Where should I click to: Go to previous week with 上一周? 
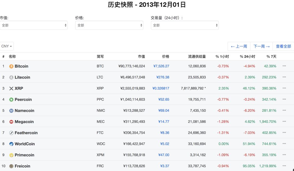(239, 46)
